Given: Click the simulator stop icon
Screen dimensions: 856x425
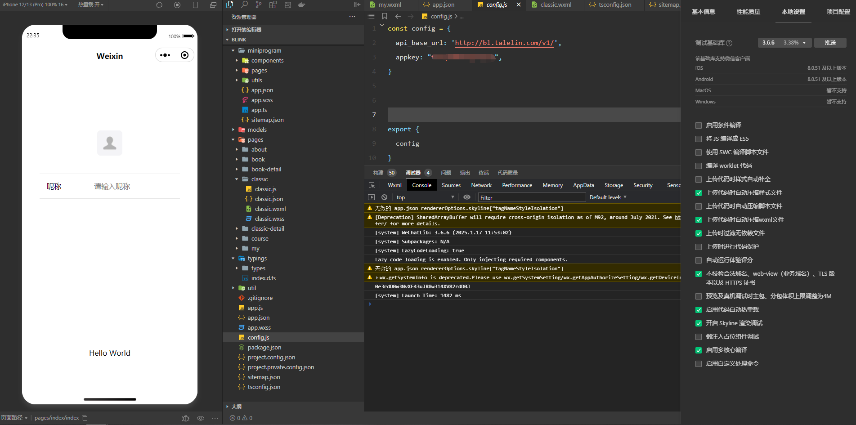Looking at the screenshot, I should click(x=177, y=5).
